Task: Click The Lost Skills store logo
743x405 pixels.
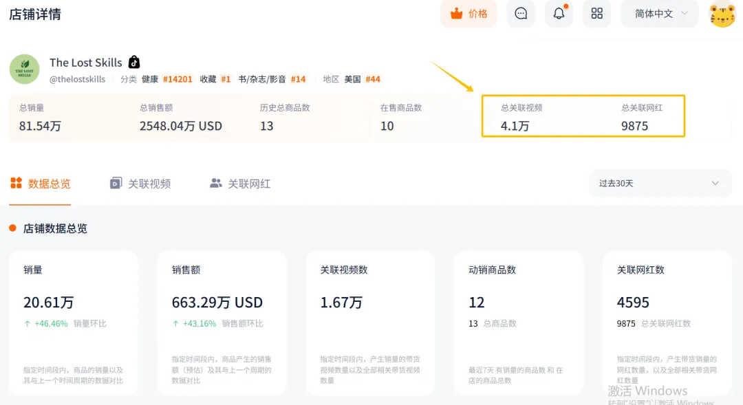Action: click(24, 69)
